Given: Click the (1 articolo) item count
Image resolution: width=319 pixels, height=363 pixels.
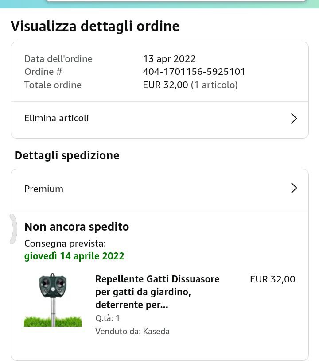Looking at the screenshot, I should coord(214,85).
